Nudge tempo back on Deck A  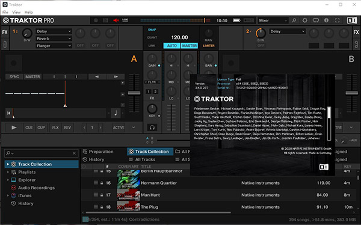coord(97,76)
